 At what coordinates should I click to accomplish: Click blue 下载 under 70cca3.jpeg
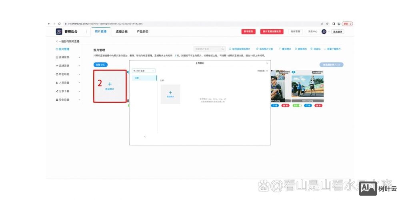pyautogui.click(x=308, y=105)
